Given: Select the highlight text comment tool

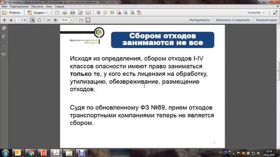Looking at the screenshot, I should click(x=112, y=13).
